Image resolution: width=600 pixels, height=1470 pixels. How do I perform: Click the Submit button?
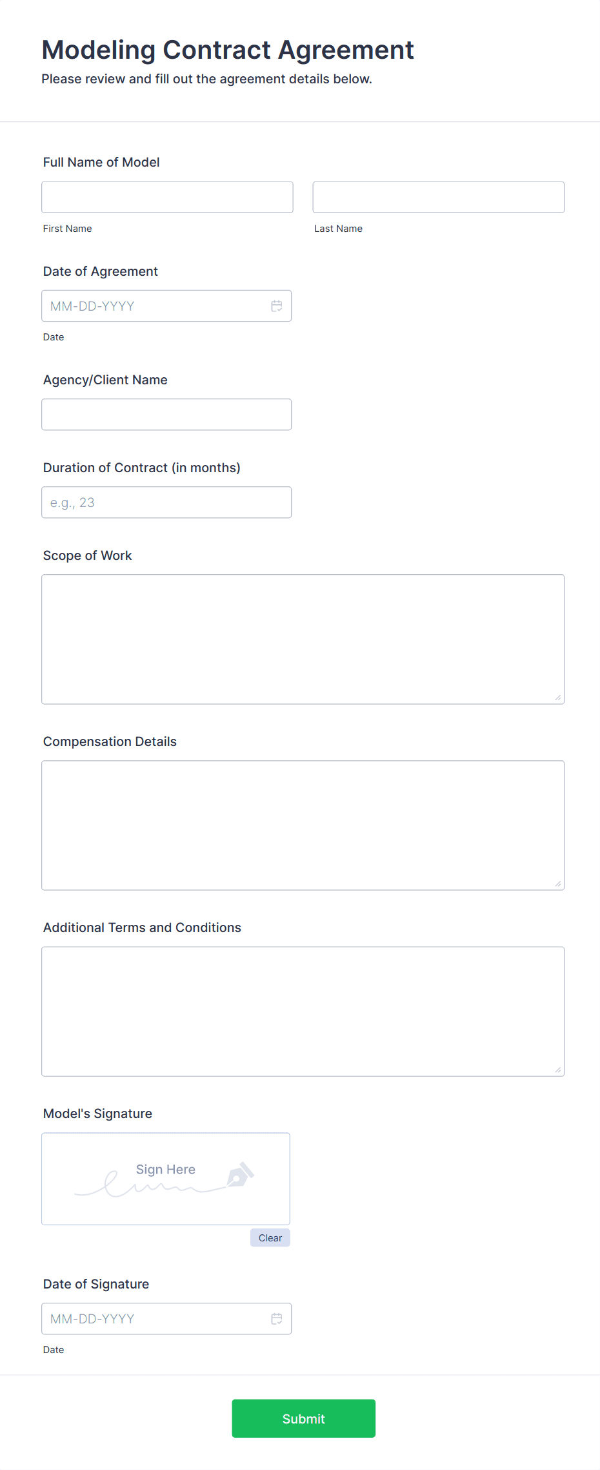pos(303,1418)
